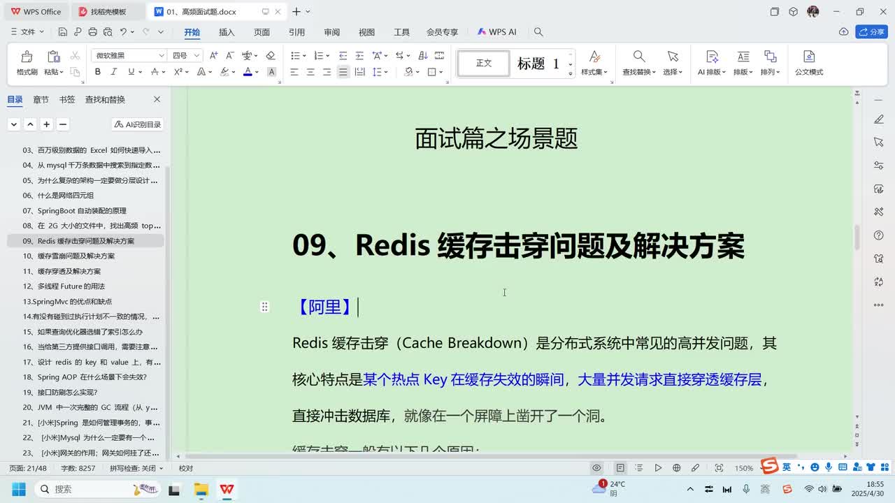Image resolution: width=895 pixels, height=503 pixels.
Task: Toggle character shading A button
Action: [x=271, y=72]
